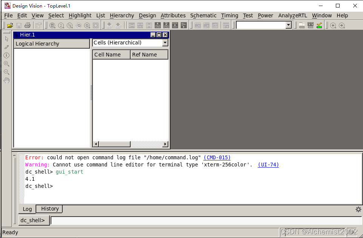Viewport: 363px width, 238px height.
Task: Close the Hier.1 sub-window
Action: [165, 35]
